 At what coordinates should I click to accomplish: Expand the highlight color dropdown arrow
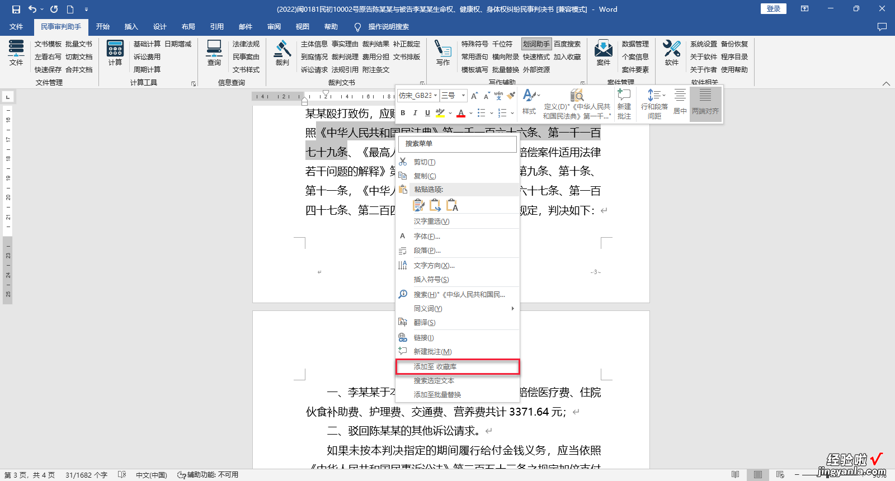[450, 113]
